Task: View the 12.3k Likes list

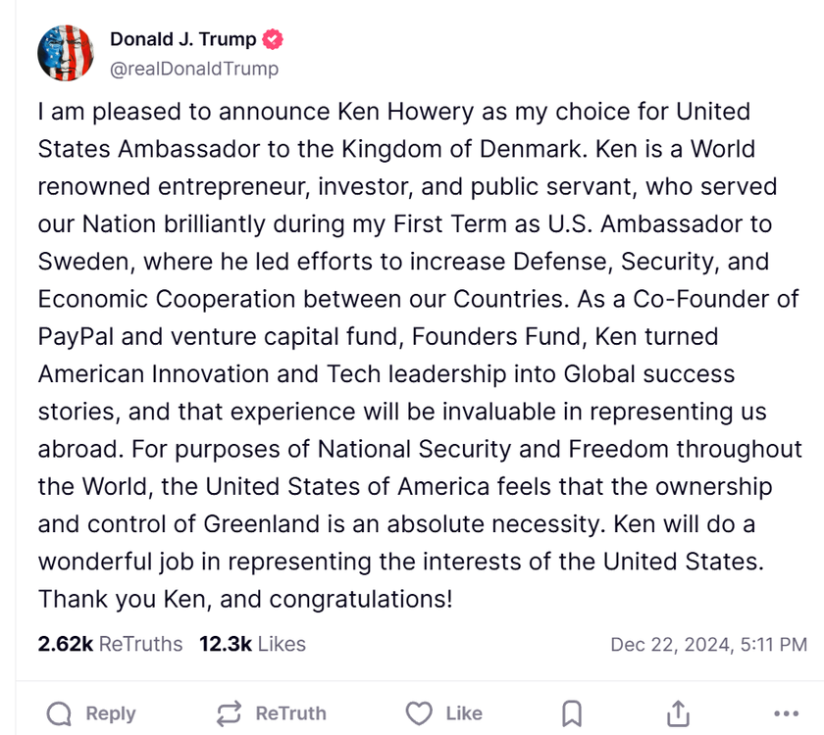Action: (x=252, y=644)
